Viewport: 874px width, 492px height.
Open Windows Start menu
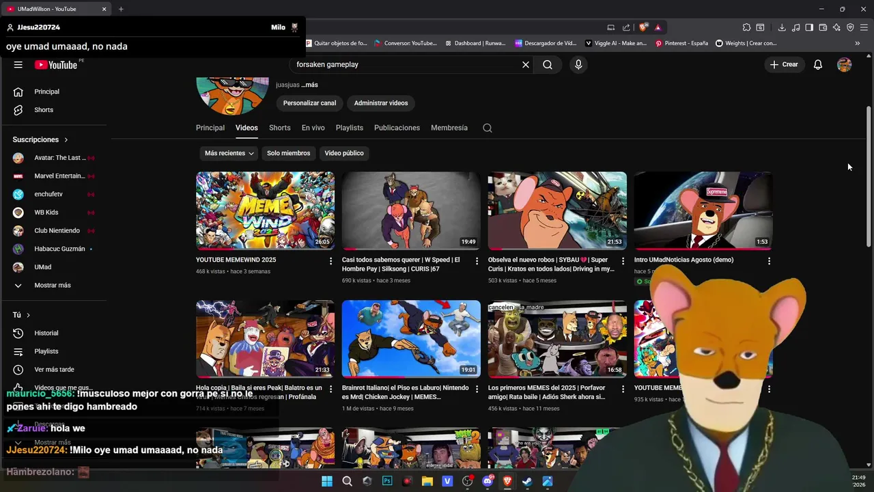coord(327,481)
